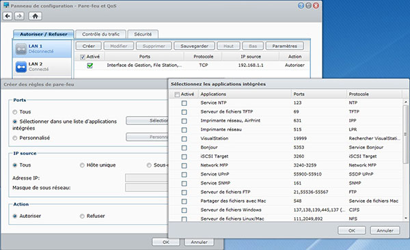Click the Control Panel title bar icon
The height and width of the screenshot is (250, 410).
tap(6, 5)
